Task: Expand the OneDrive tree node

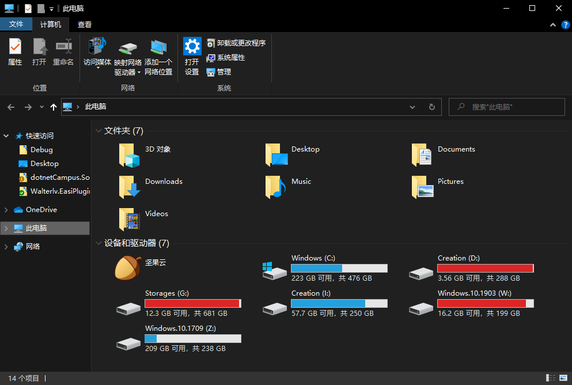Action: click(6, 210)
